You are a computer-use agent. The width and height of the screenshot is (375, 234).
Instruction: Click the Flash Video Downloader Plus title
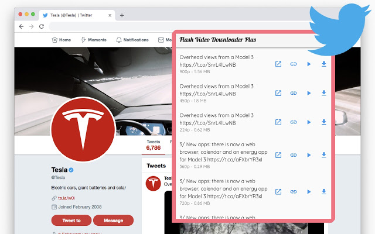[217, 40]
